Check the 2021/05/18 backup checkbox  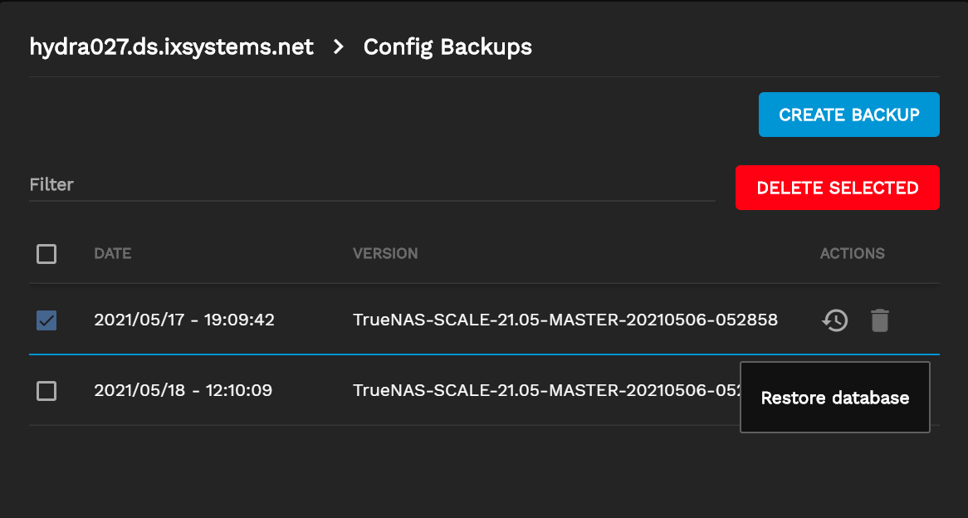pos(46,390)
